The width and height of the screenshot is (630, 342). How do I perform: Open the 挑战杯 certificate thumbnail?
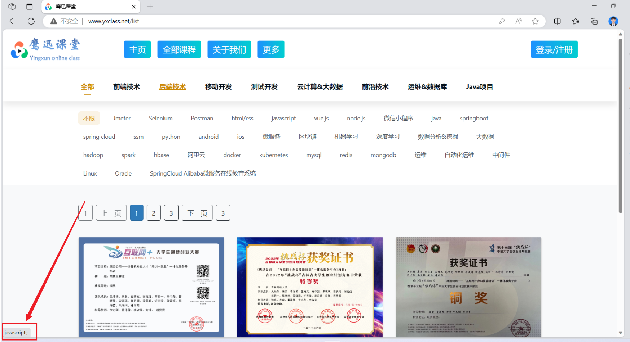pos(309,287)
